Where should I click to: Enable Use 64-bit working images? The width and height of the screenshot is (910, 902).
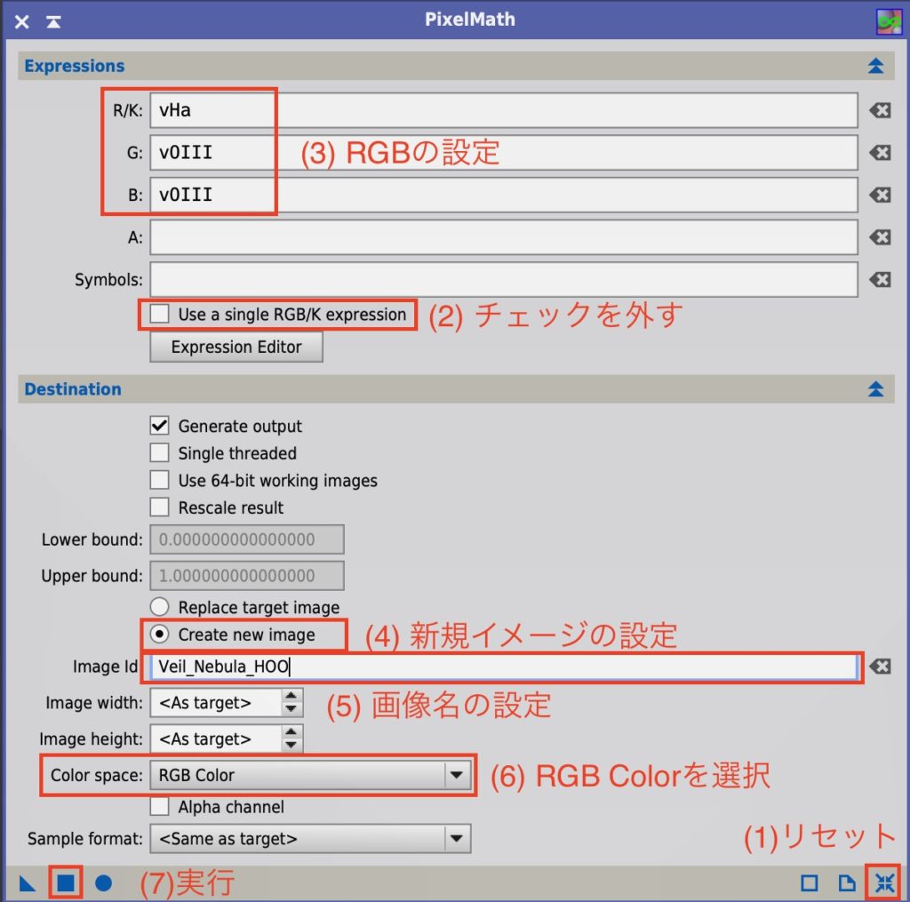[x=160, y=480]
